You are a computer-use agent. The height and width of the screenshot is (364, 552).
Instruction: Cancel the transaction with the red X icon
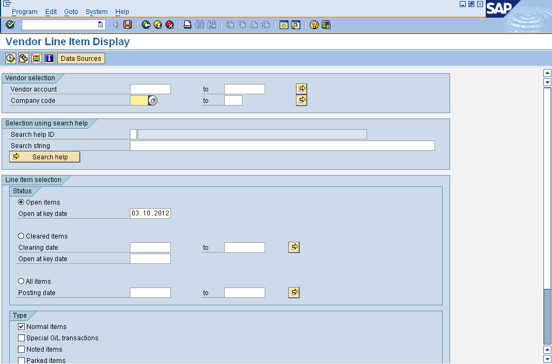pos(170,24)
